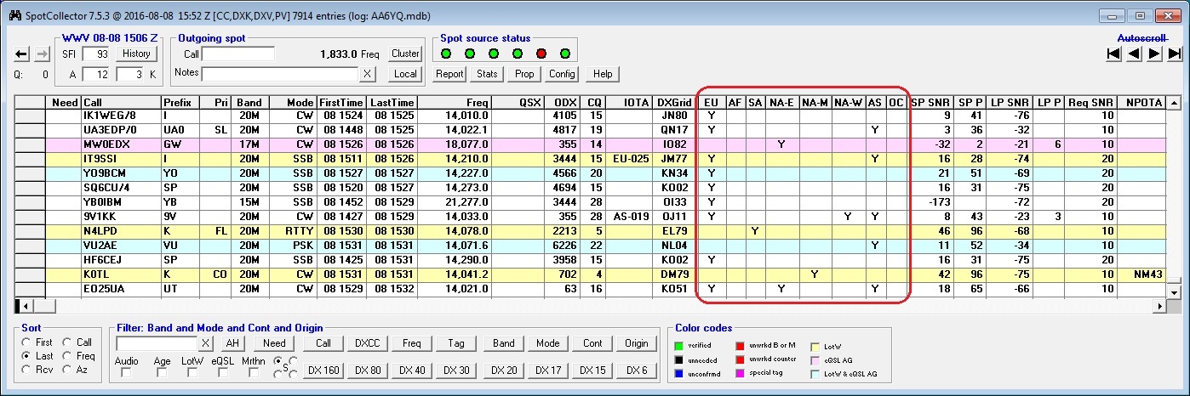Filter to DX 20 band
Image resolution: width=1190 pixels, height=396 pixels.
click(504, 370)
